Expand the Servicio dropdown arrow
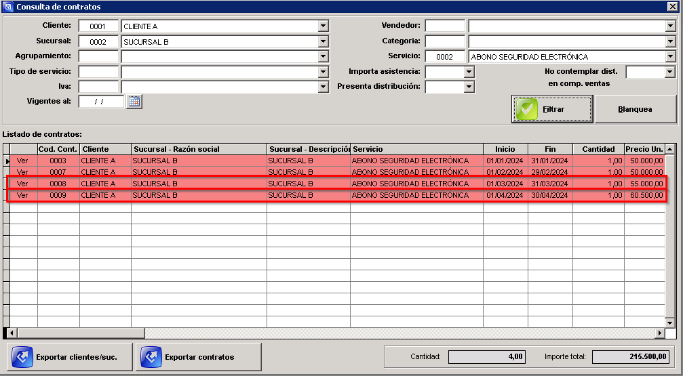This screenshot has width=683, height=376. [x=670, y=57]
